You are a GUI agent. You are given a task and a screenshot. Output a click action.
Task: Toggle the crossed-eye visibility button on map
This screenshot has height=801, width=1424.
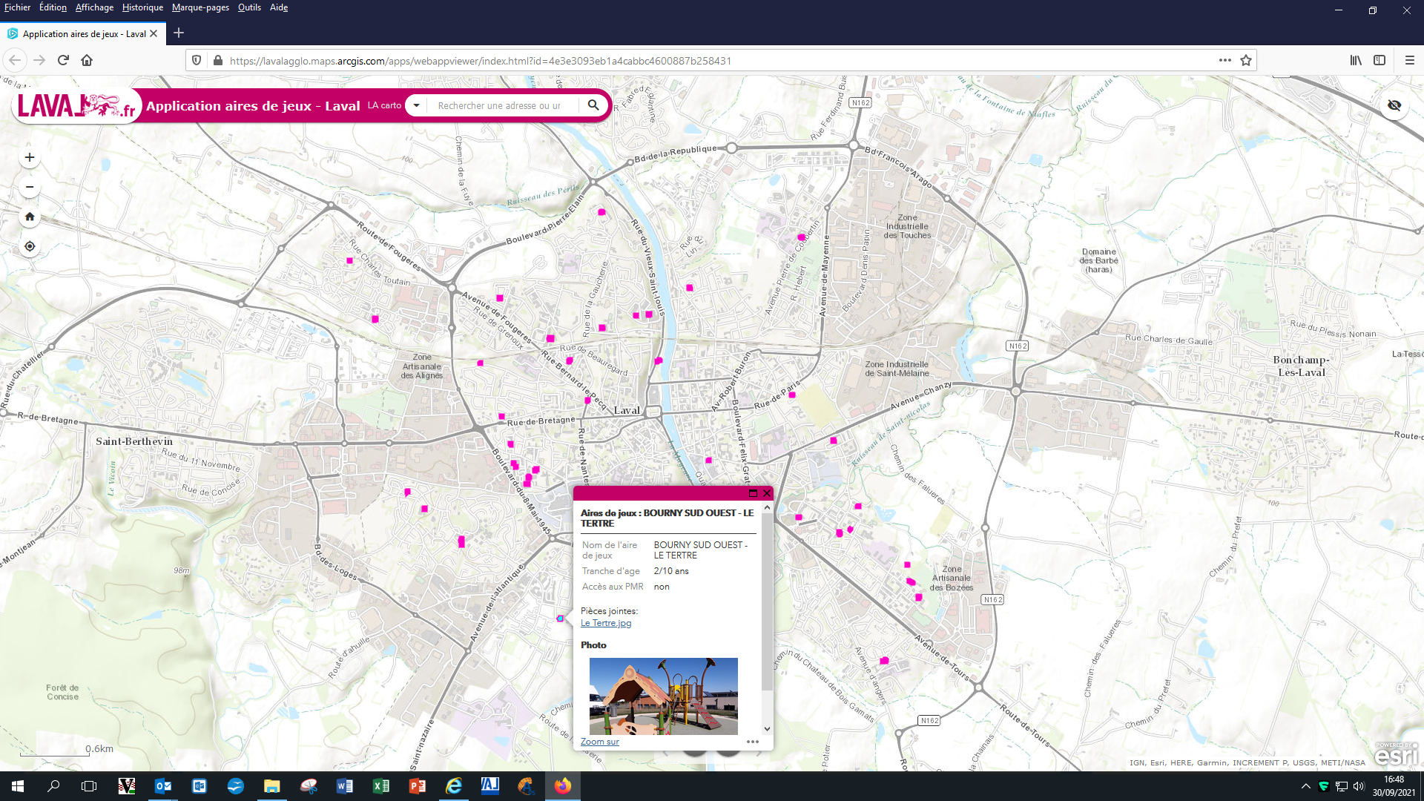(x=1394, y=105)
